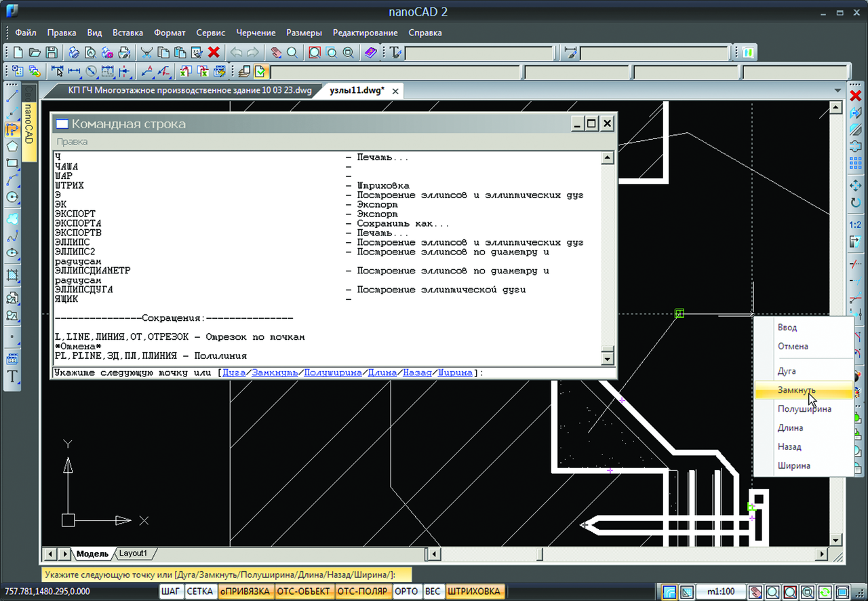Expand the leader annotation tool flyout
Image resolution: width=868 pixels, height=601 pixels.
[x=146, y=71]
